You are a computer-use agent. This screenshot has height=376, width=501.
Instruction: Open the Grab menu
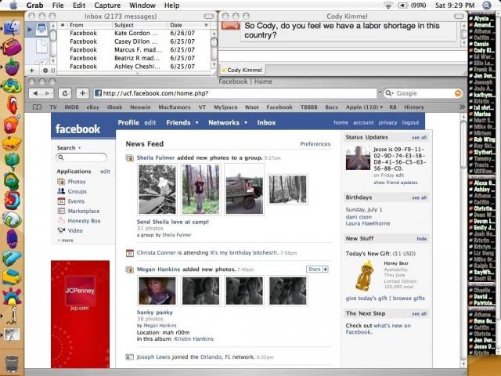[34, 5]
